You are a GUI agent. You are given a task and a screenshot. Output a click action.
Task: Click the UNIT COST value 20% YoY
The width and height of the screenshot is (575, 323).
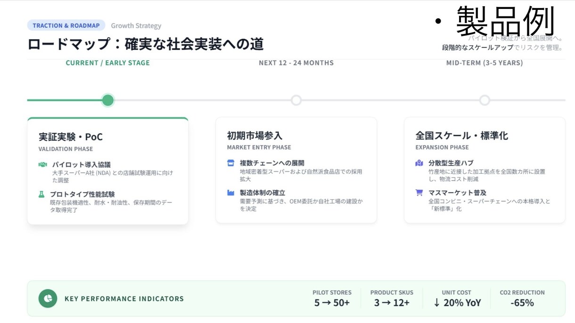pos(457,303)
